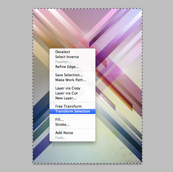Click highlighted Transform Selection item
The height and width of the screenshot is (172, 173).
pos(72,111)
